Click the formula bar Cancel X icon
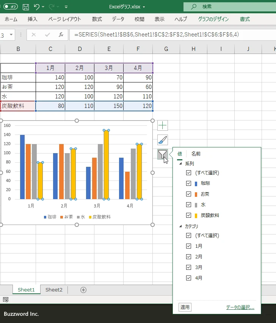Viewport: 276px width, 323px height. point(34,35)
